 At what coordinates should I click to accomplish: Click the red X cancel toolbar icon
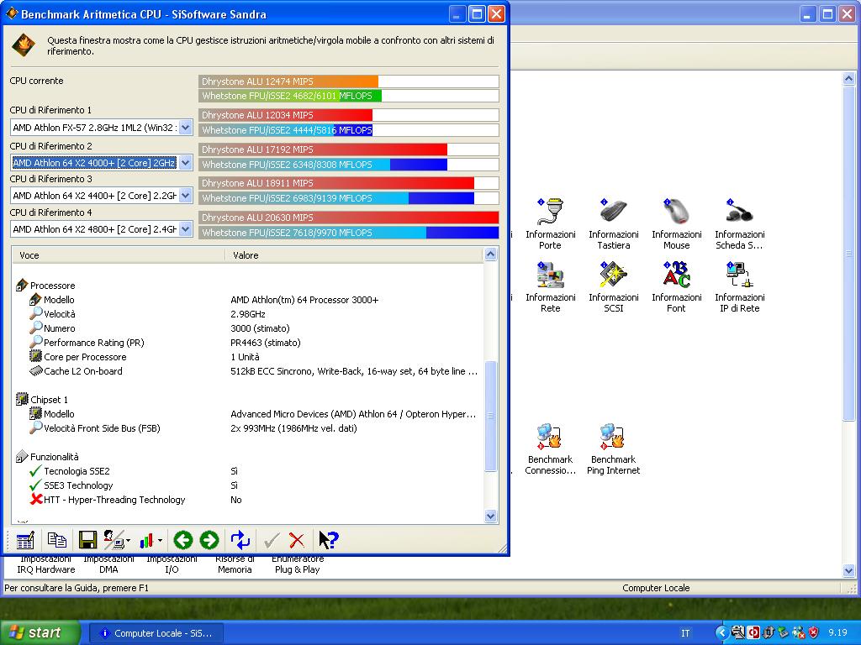pyautogui.click(x=297, y=541)
